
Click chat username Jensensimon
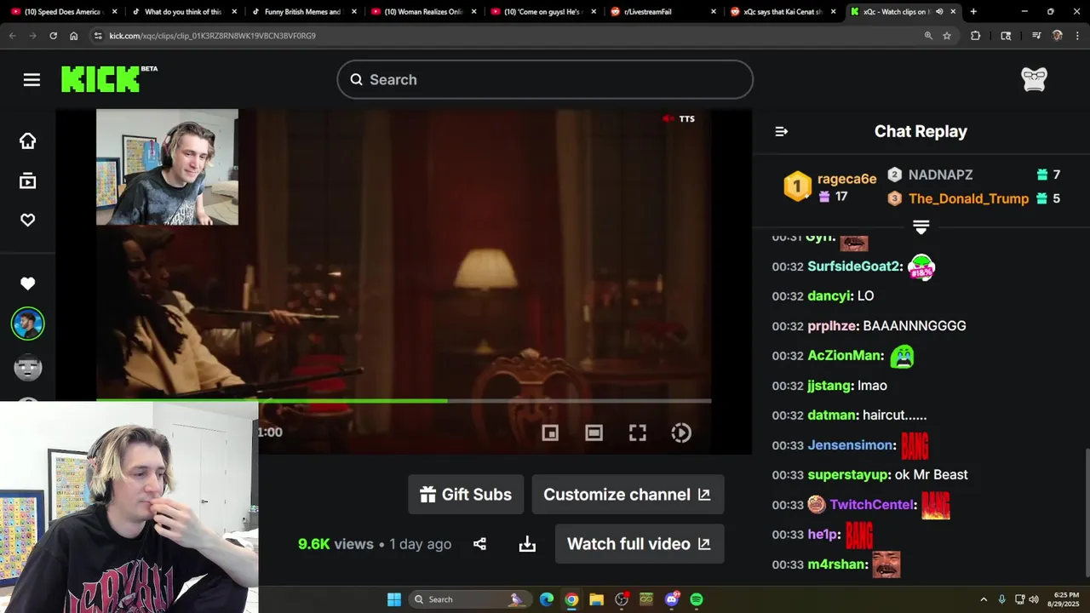(x=851, y=445)
